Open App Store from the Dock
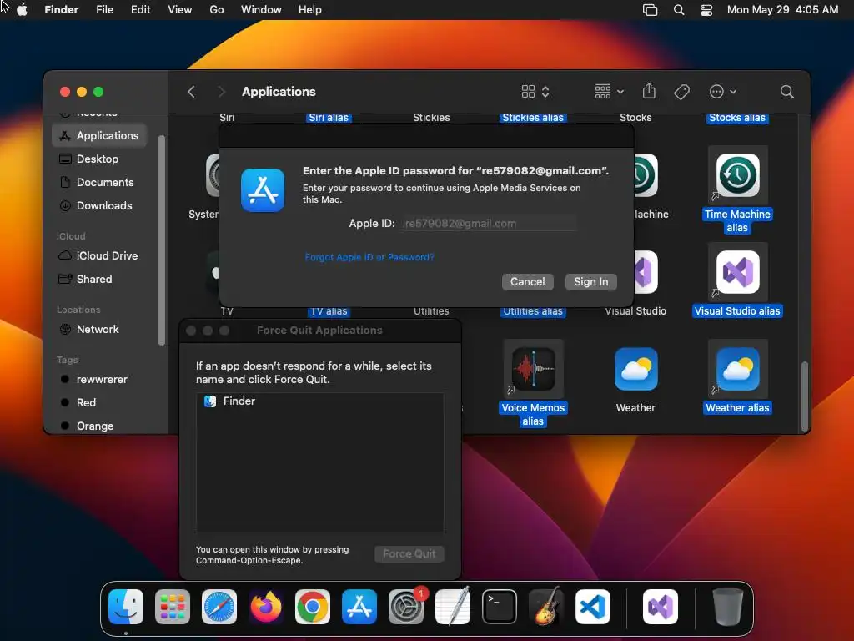This screenshot has width=854, height=641. coord(359,607)
